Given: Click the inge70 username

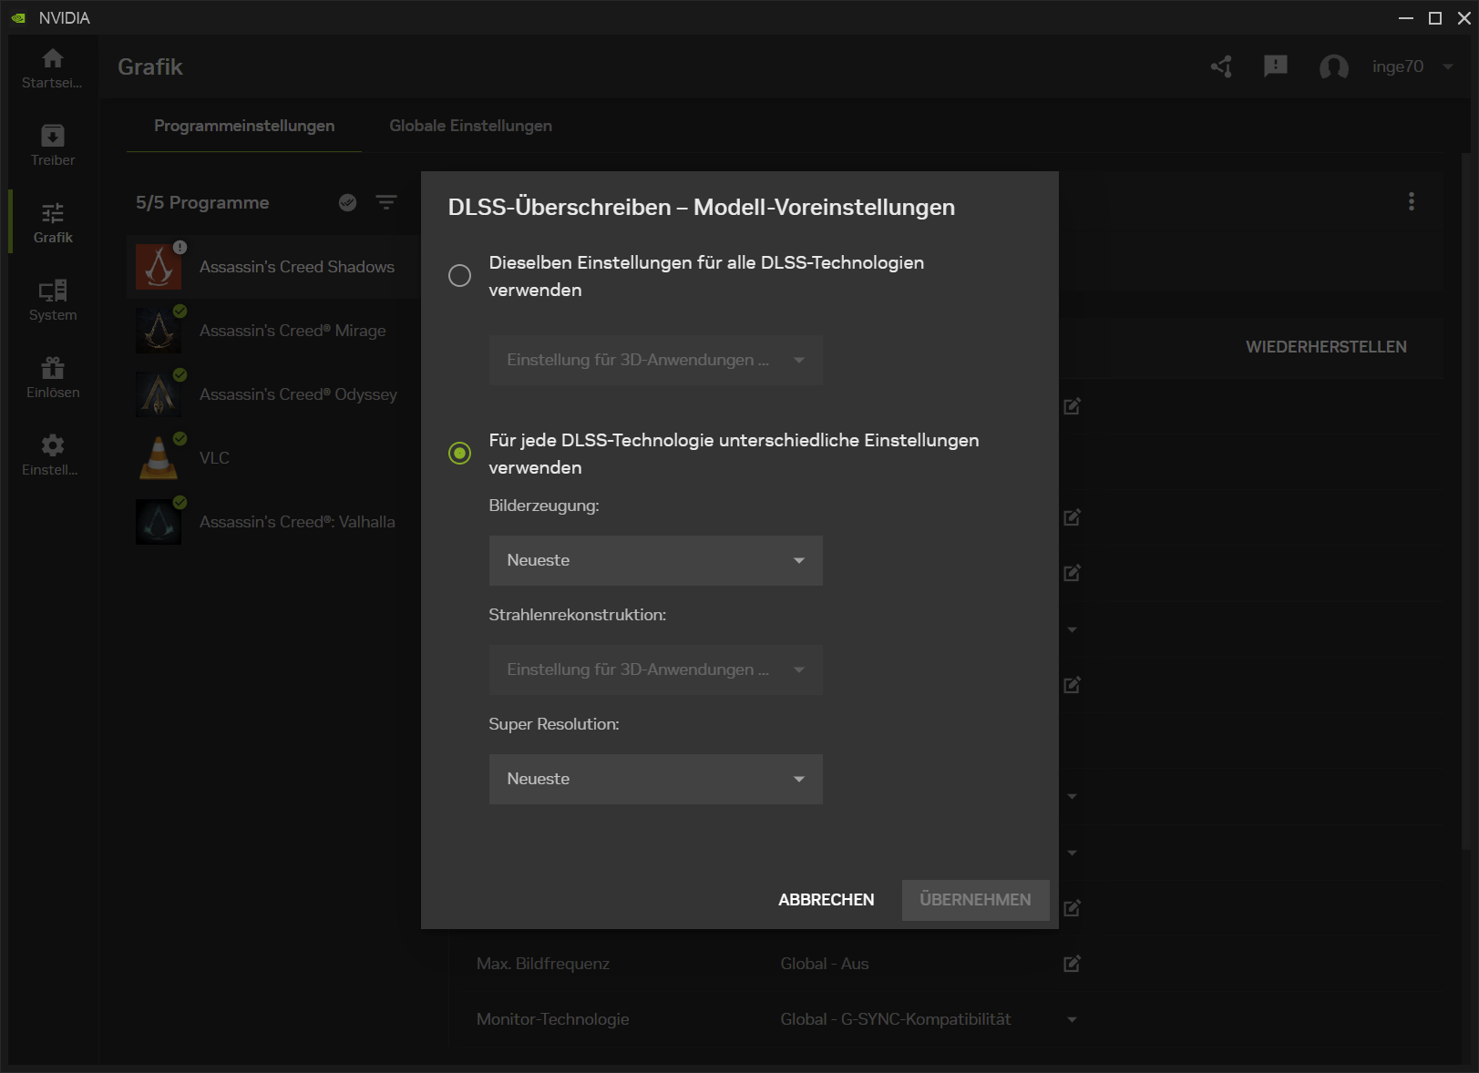Looking at the screenshot, I should coord(1398,66).
